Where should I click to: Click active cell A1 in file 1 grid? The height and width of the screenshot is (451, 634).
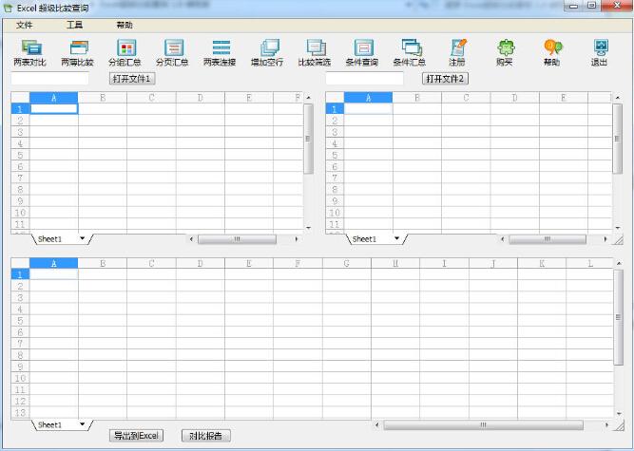pos(54,108)
